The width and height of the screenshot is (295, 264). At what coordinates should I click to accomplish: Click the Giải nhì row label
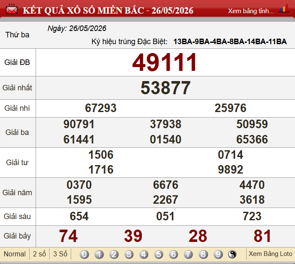click(17, 108)
